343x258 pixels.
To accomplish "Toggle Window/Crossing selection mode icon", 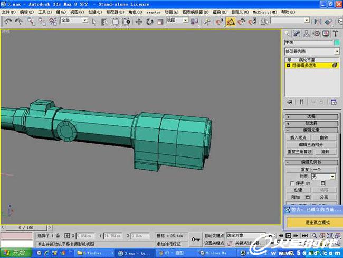I will (126, 22).
